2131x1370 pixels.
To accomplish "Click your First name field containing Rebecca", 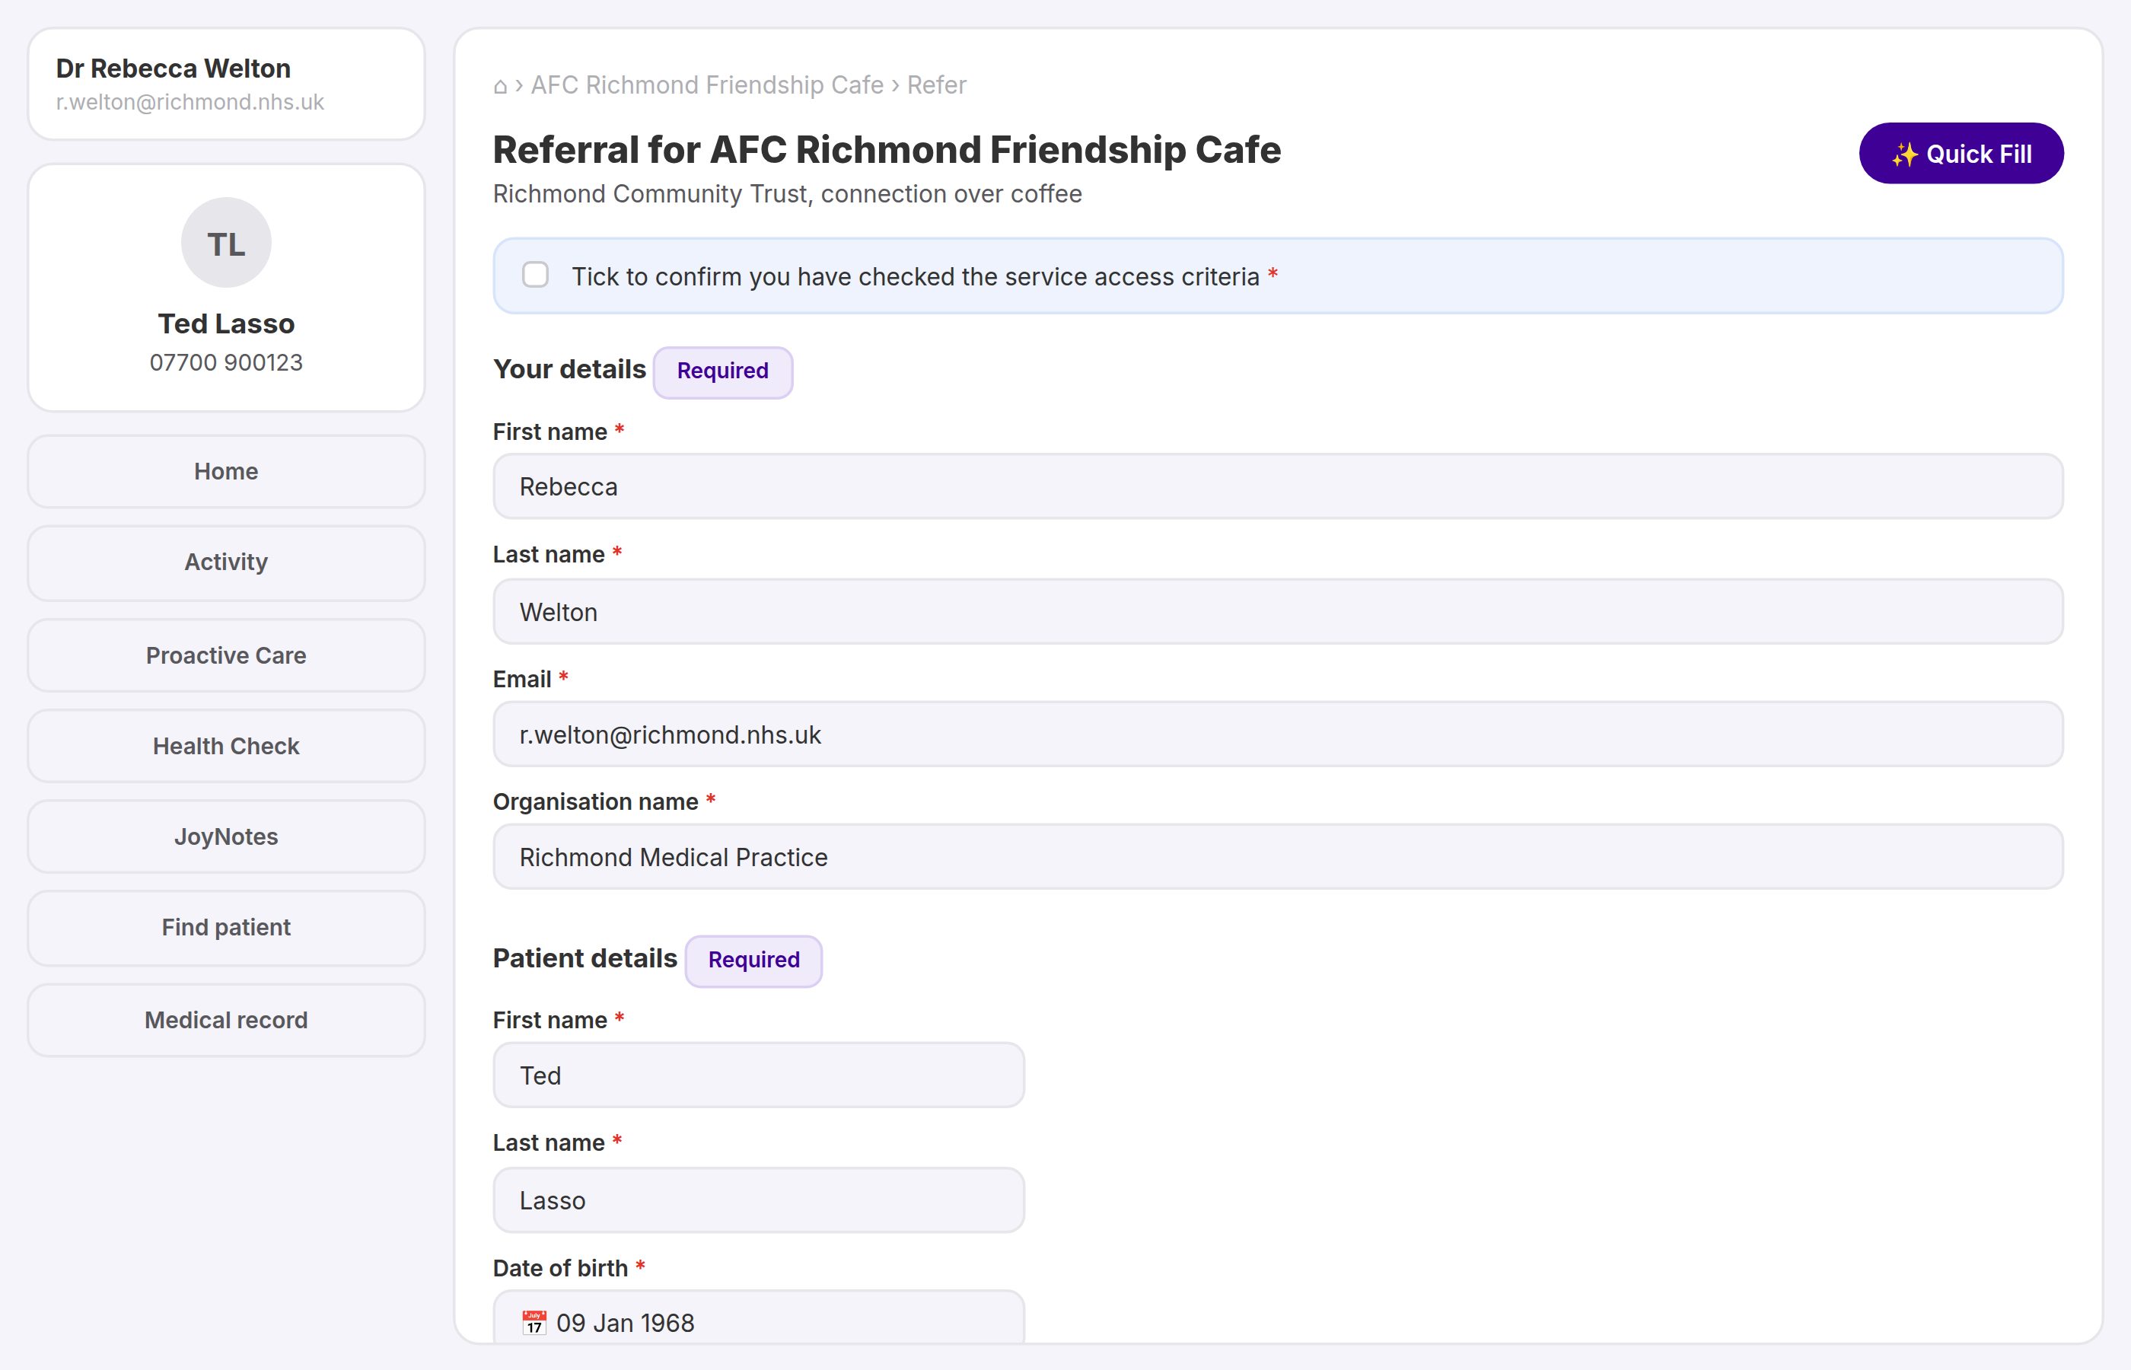I will point(1278,486).
